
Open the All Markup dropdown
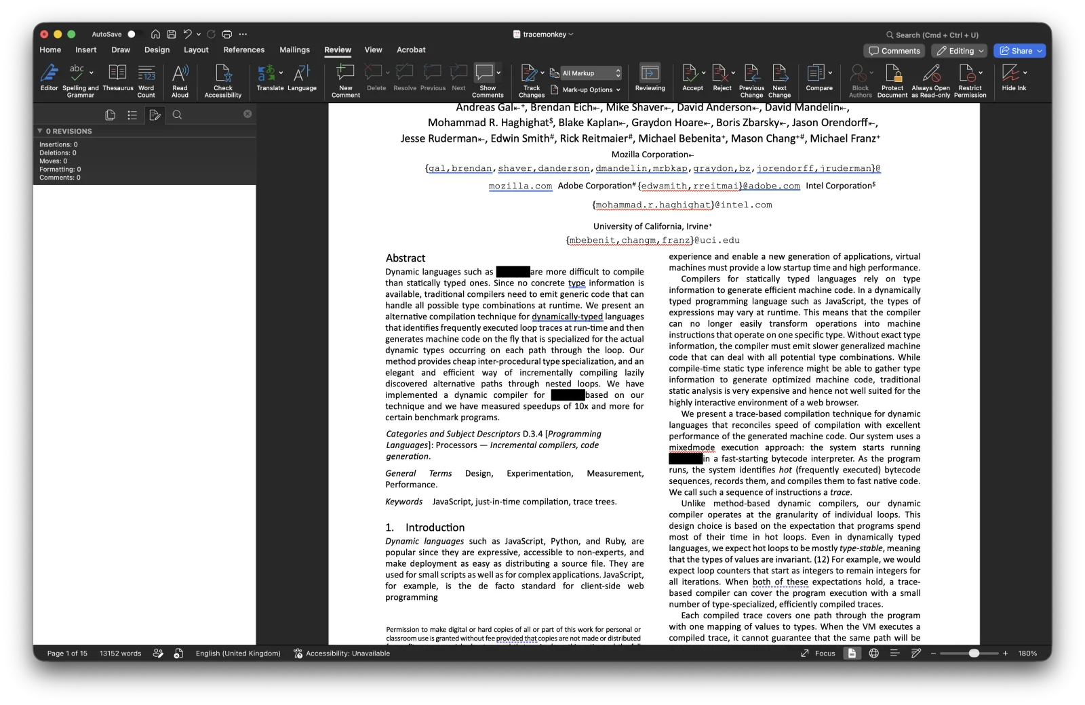(591, 73)
